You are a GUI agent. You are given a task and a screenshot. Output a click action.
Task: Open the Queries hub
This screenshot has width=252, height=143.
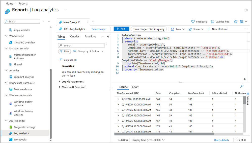[x=220, y=22]
